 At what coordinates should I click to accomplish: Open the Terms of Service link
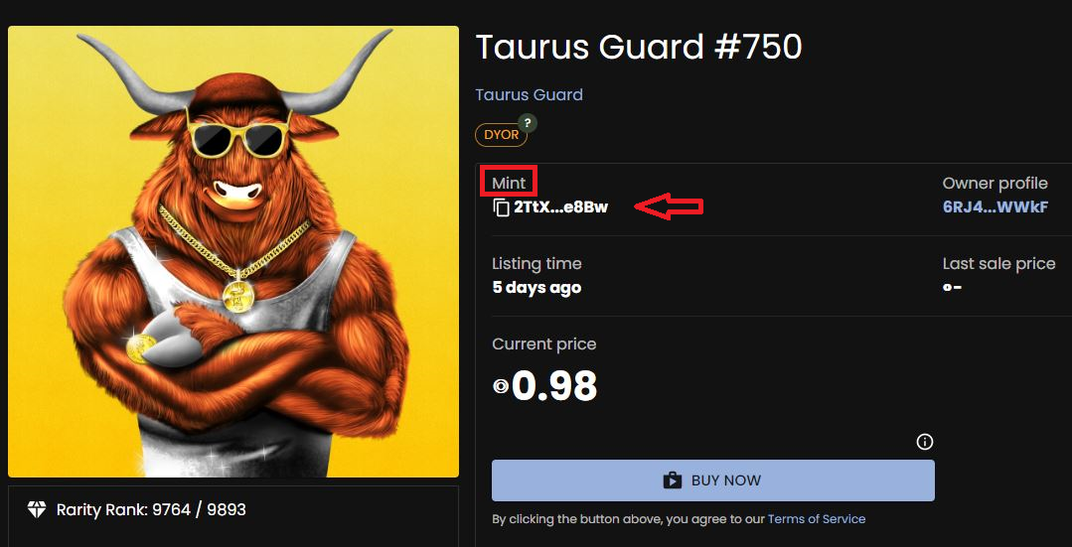click(817, 519)
